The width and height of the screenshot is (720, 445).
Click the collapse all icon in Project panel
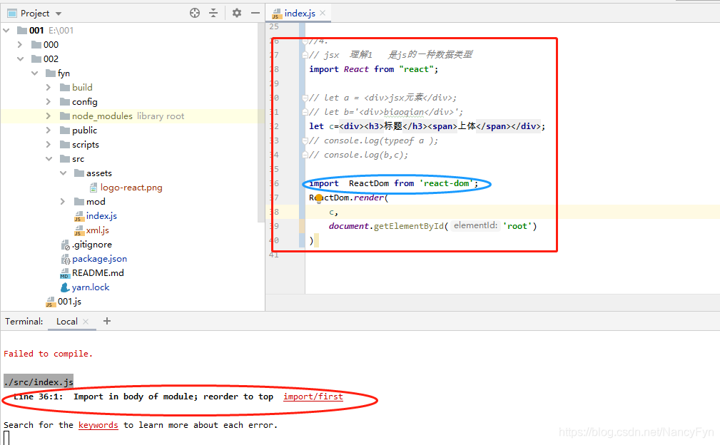(x=213, y=13)
